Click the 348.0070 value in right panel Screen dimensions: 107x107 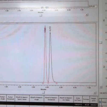(x=103, y=93)
